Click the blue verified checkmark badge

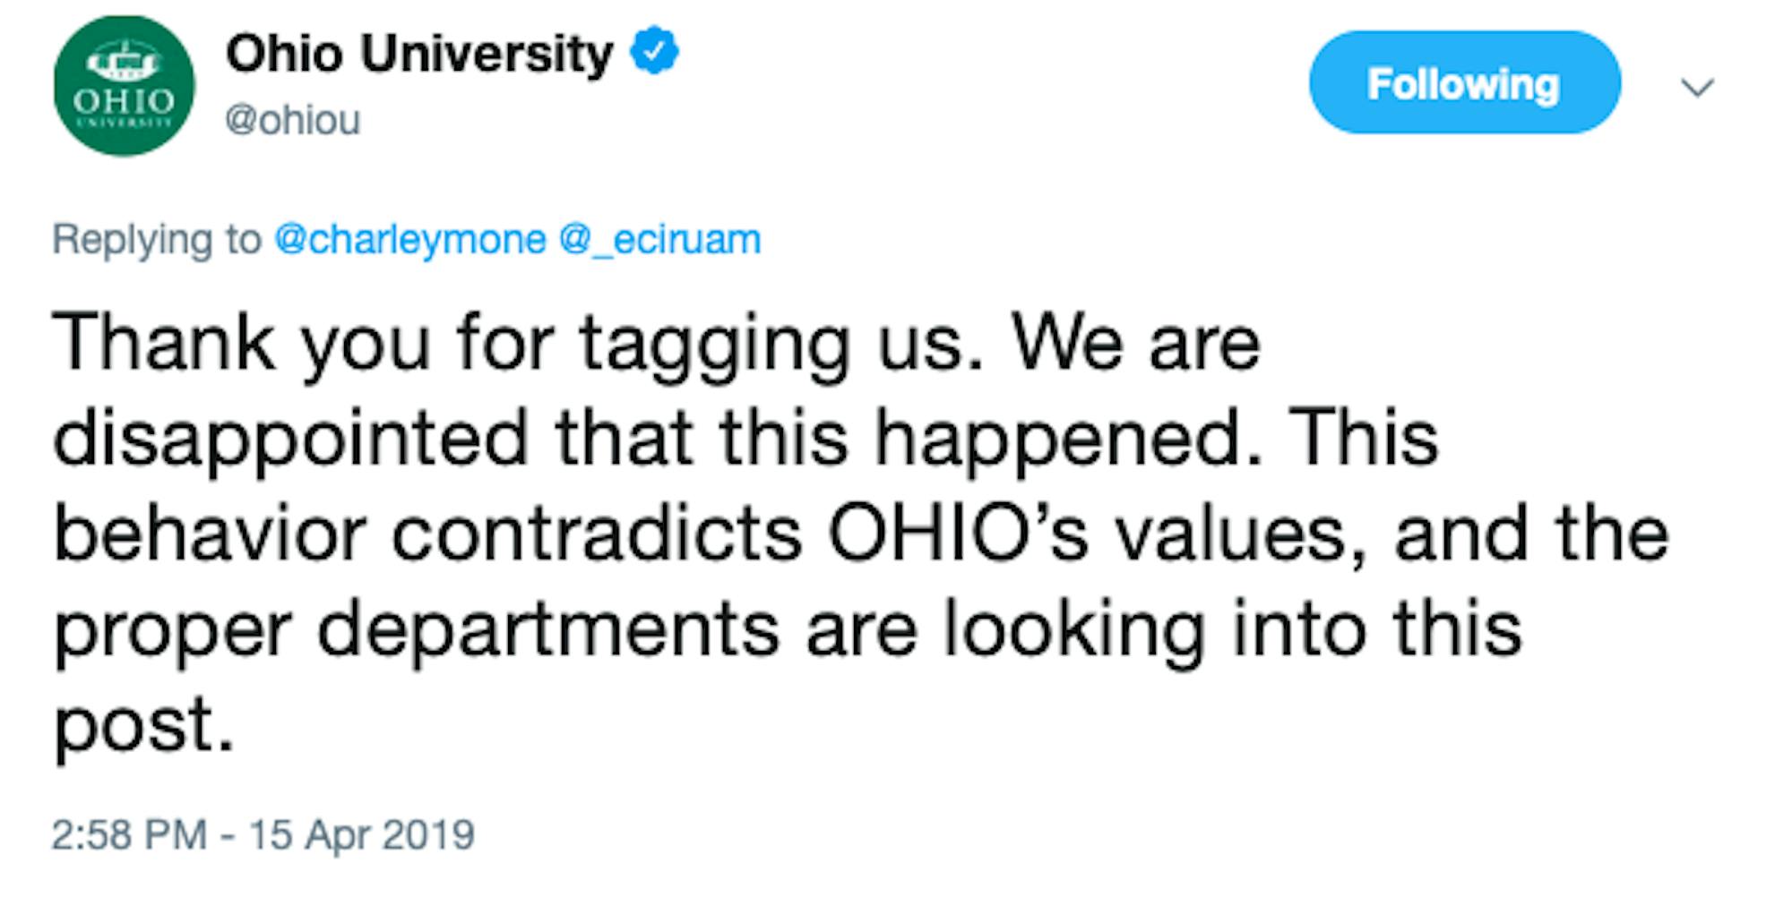654,51
